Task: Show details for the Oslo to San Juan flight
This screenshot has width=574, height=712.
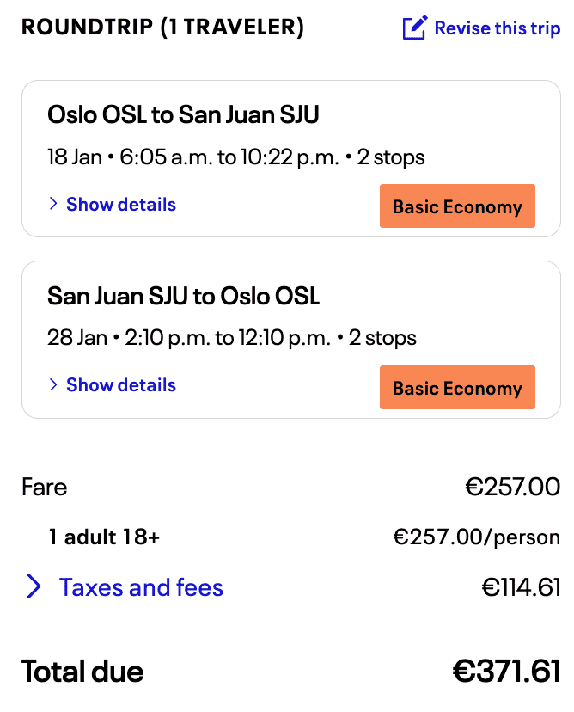Action: pyautogui.click(x=120, y=205)
